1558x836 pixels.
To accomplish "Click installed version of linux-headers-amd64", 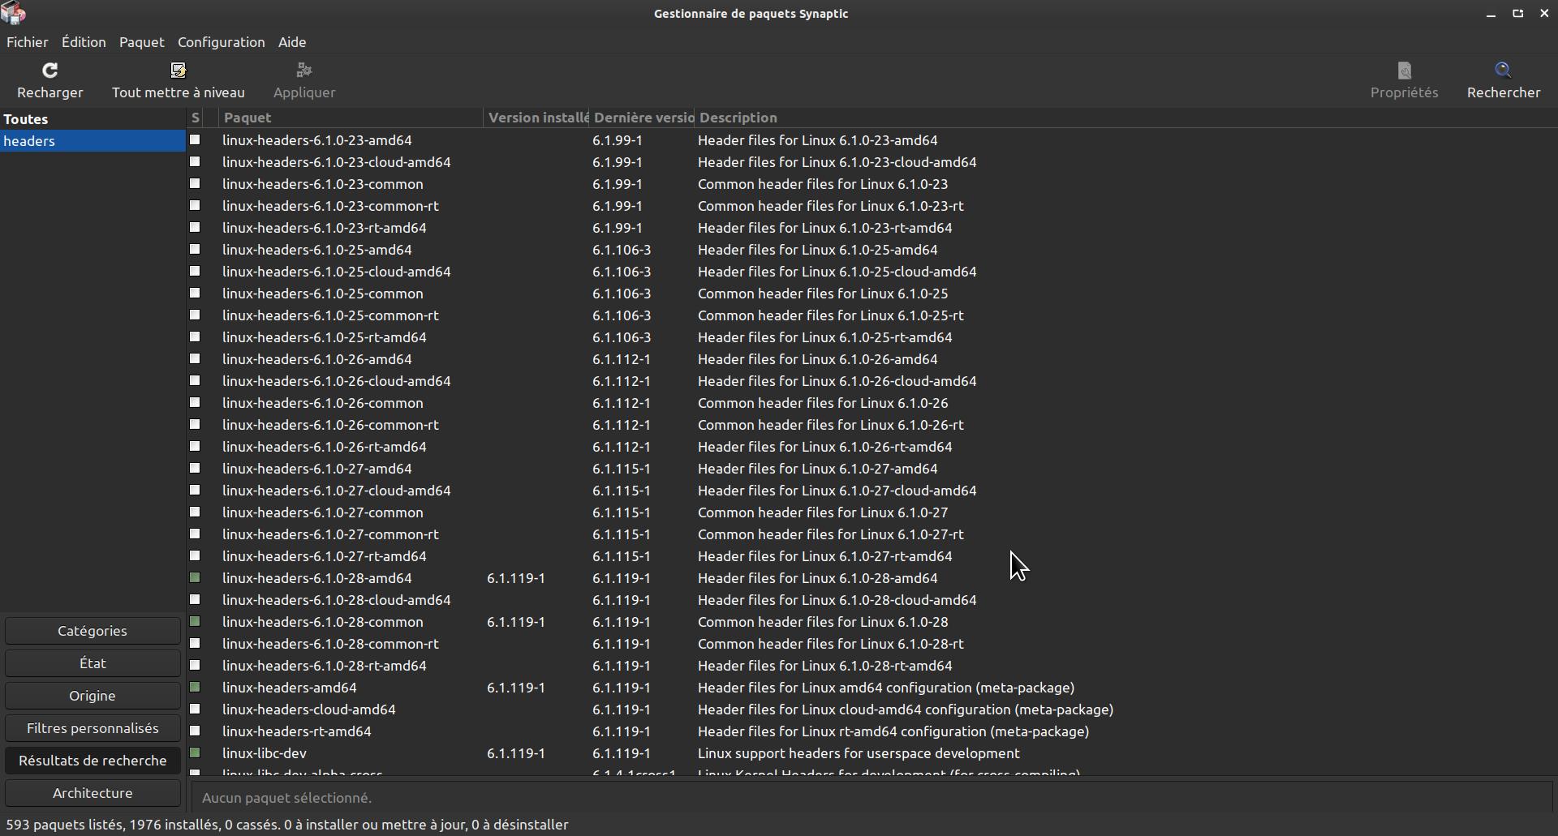I will click(x=516, y=688).
